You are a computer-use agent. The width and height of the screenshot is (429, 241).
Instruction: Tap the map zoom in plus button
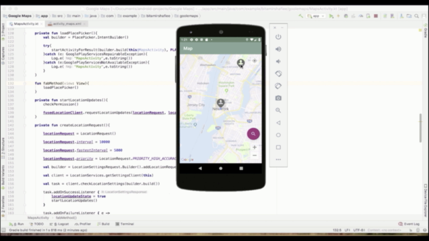(x=255, y=147)
